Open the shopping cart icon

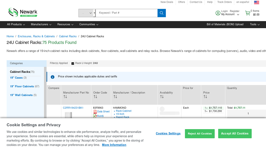coord(247,13)
